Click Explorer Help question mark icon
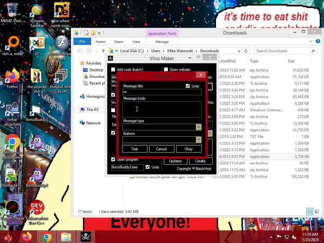This screenshot has height=243, width=324. point(318,41)
